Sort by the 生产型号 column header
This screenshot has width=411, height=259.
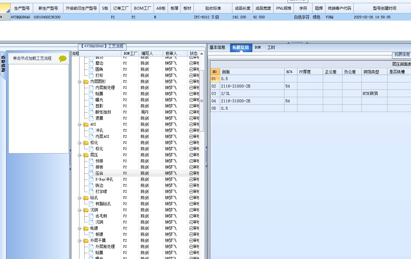(x=22, y=8)
